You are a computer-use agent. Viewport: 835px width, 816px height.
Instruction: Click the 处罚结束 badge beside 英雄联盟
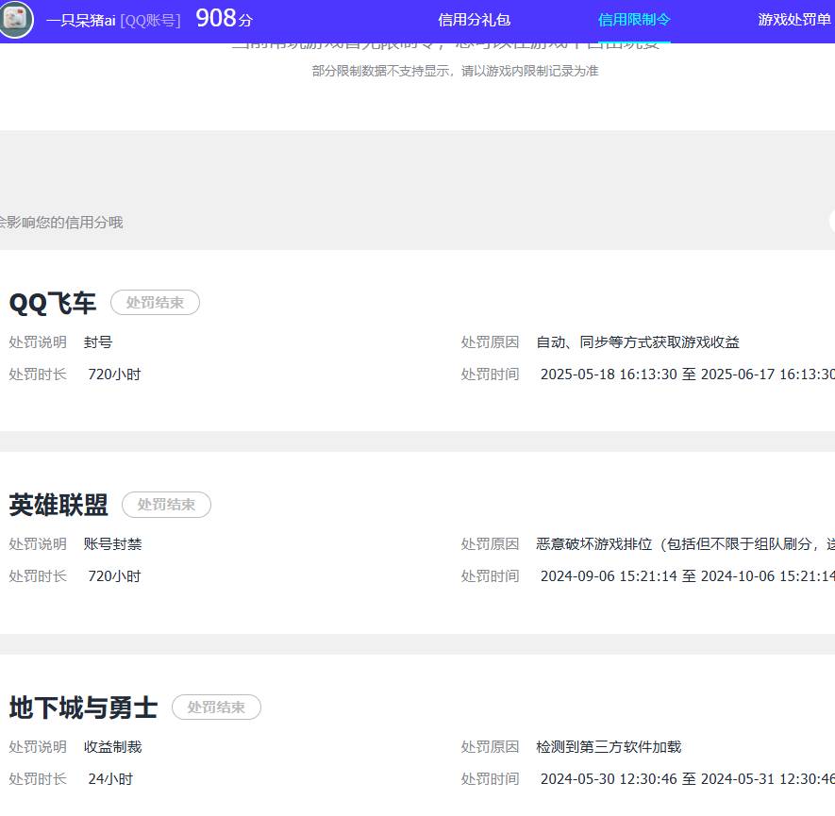(166, 504)
